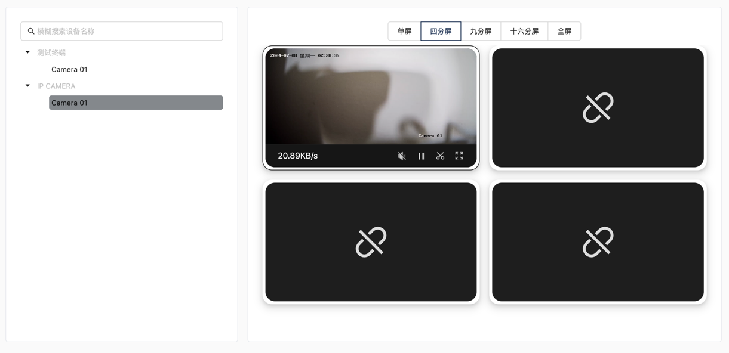Screen dimensions: 729x353
Task: Open Camera 01 under 测试终端
Action: [69, 69]
